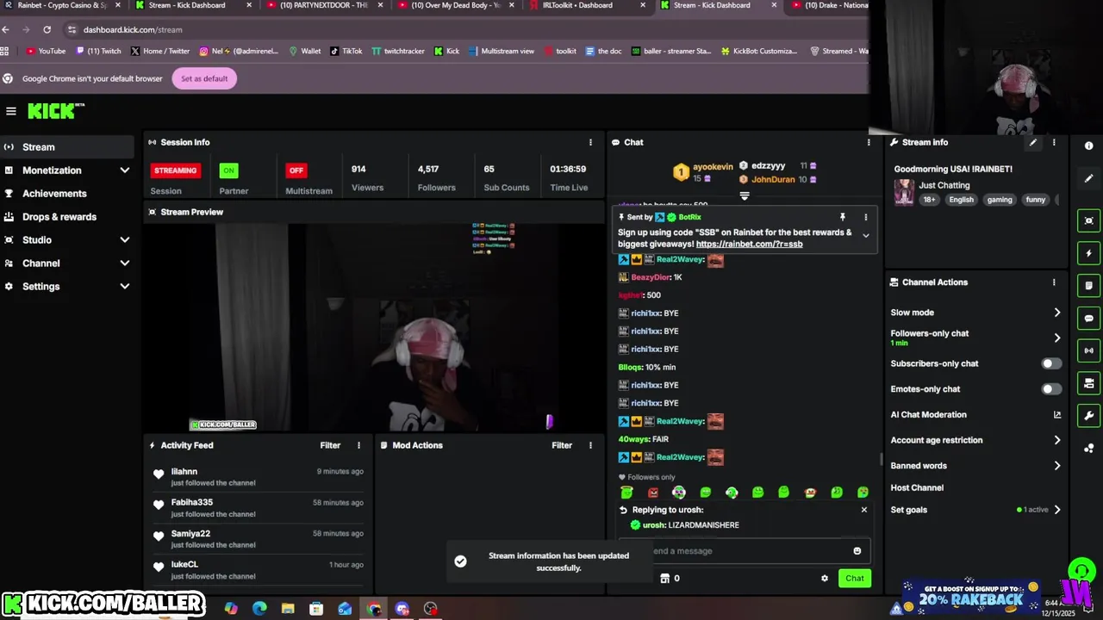The image size is (1103, 620).
Task: Click the focus frame icon in right sidebar
Action: click(x=1089, y=220)
